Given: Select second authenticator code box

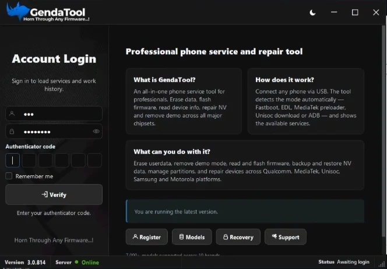Looking at the screenshot, I should pyautogui.click(x=29, y=160).
